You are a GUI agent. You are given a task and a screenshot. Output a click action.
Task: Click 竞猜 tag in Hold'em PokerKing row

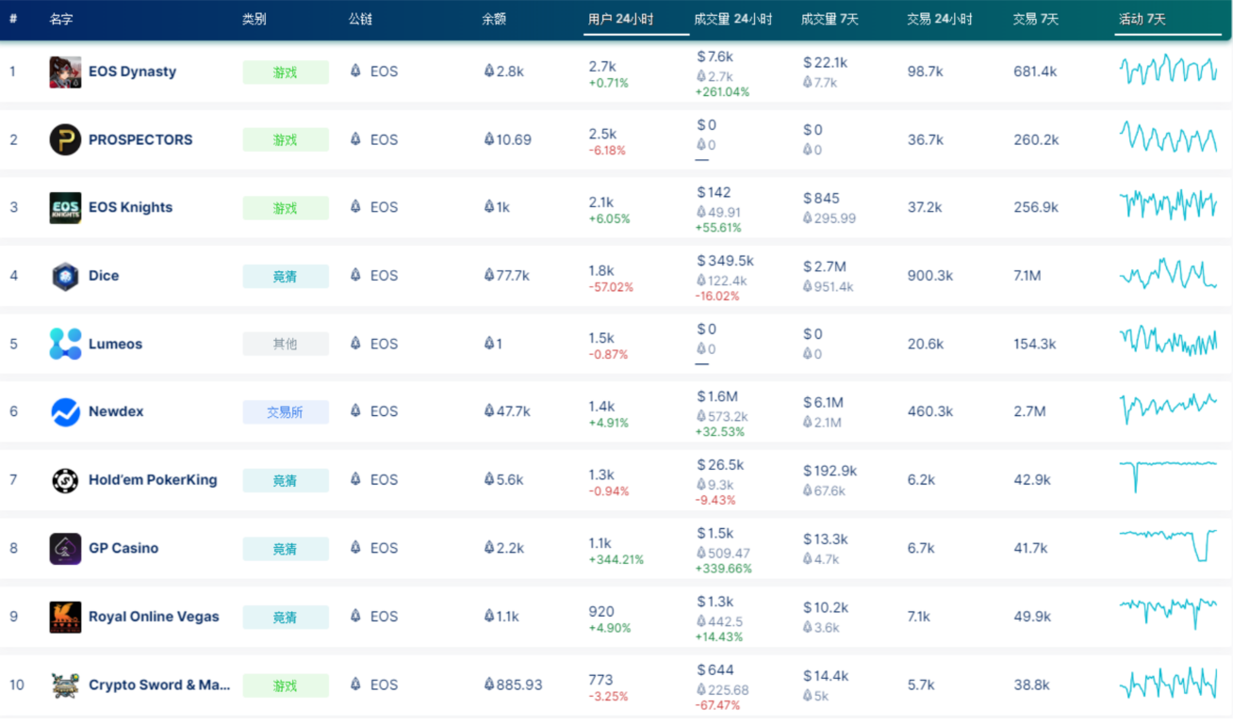pos(286,480)
